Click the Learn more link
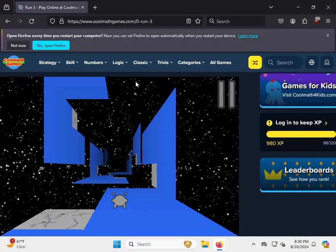This screenshot has height=252, width=336. tap(248, 36)
